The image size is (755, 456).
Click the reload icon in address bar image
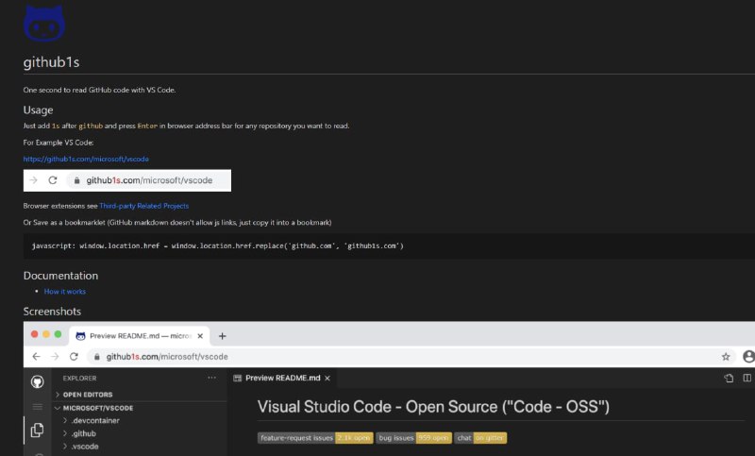coord(53,180)
